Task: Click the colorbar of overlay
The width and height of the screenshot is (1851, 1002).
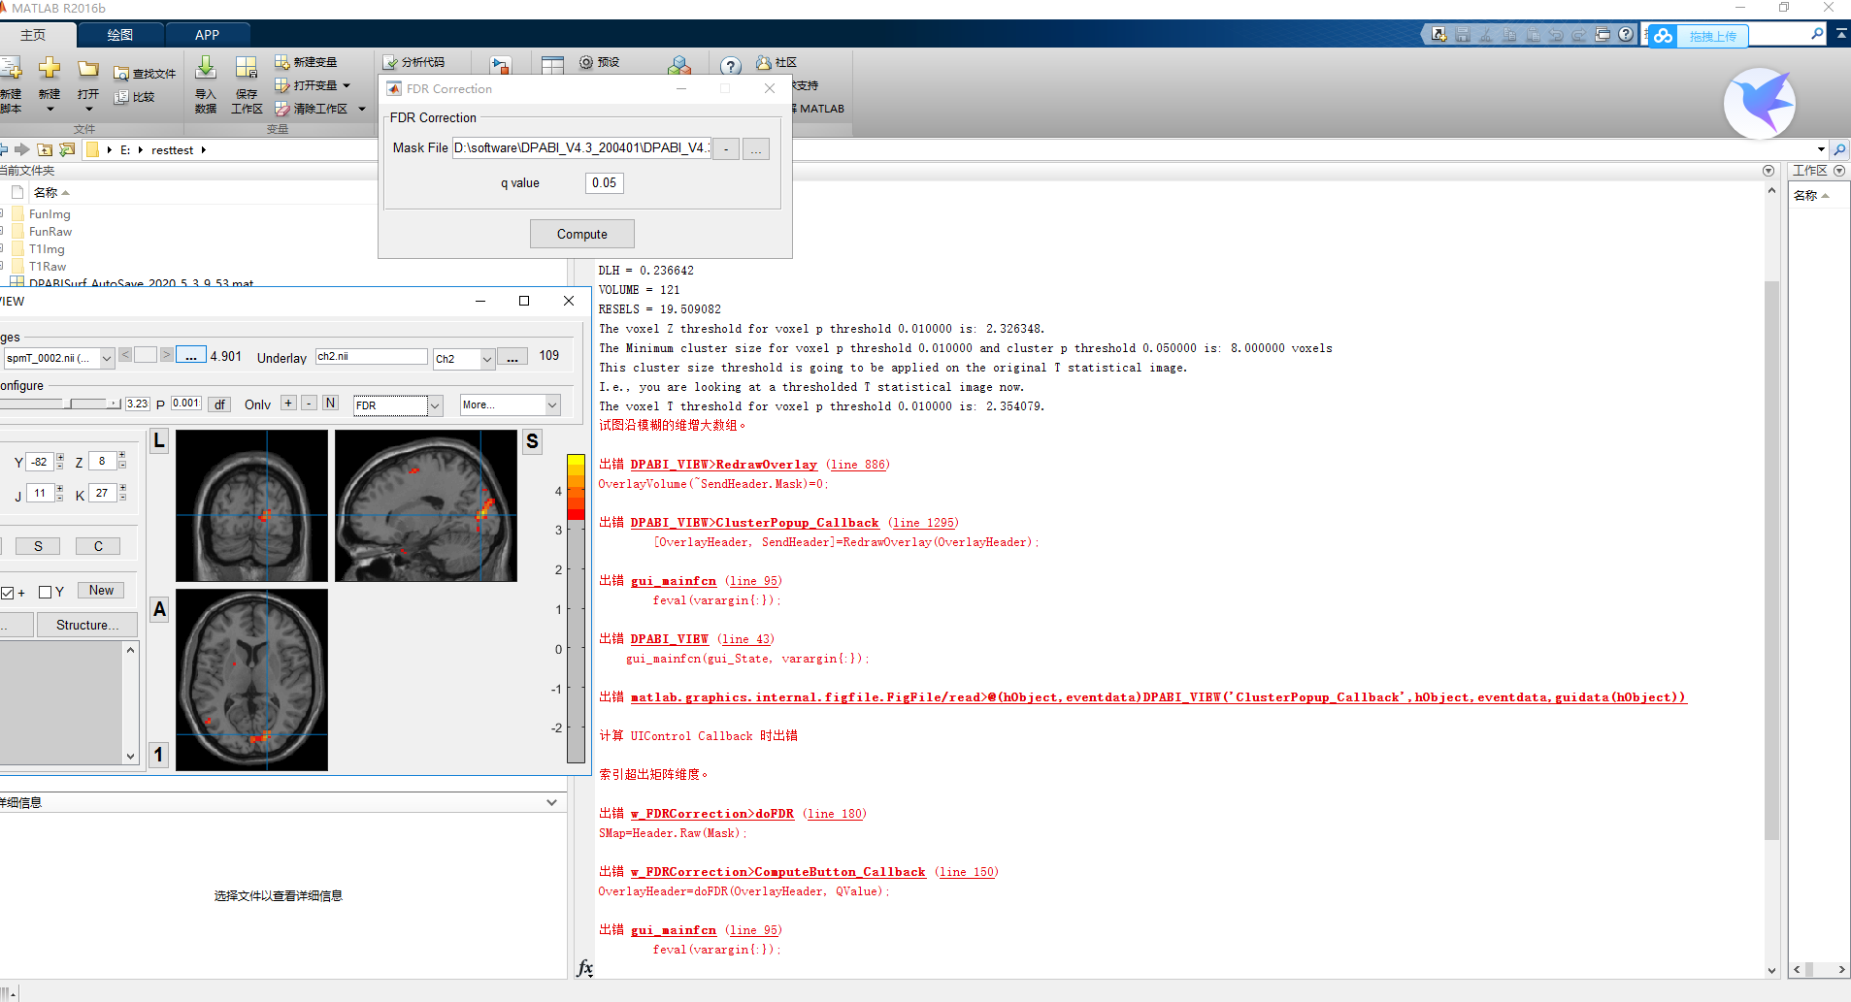Action: tap(577, 608)
